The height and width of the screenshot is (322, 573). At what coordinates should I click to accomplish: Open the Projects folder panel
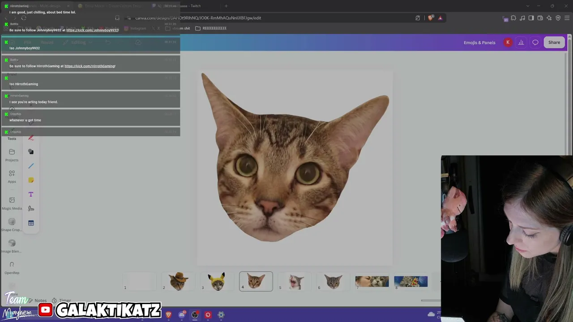12,155
